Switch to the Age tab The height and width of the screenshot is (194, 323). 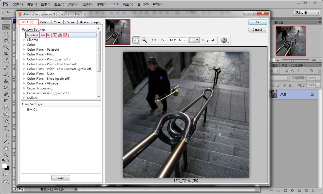coord(96,22)
